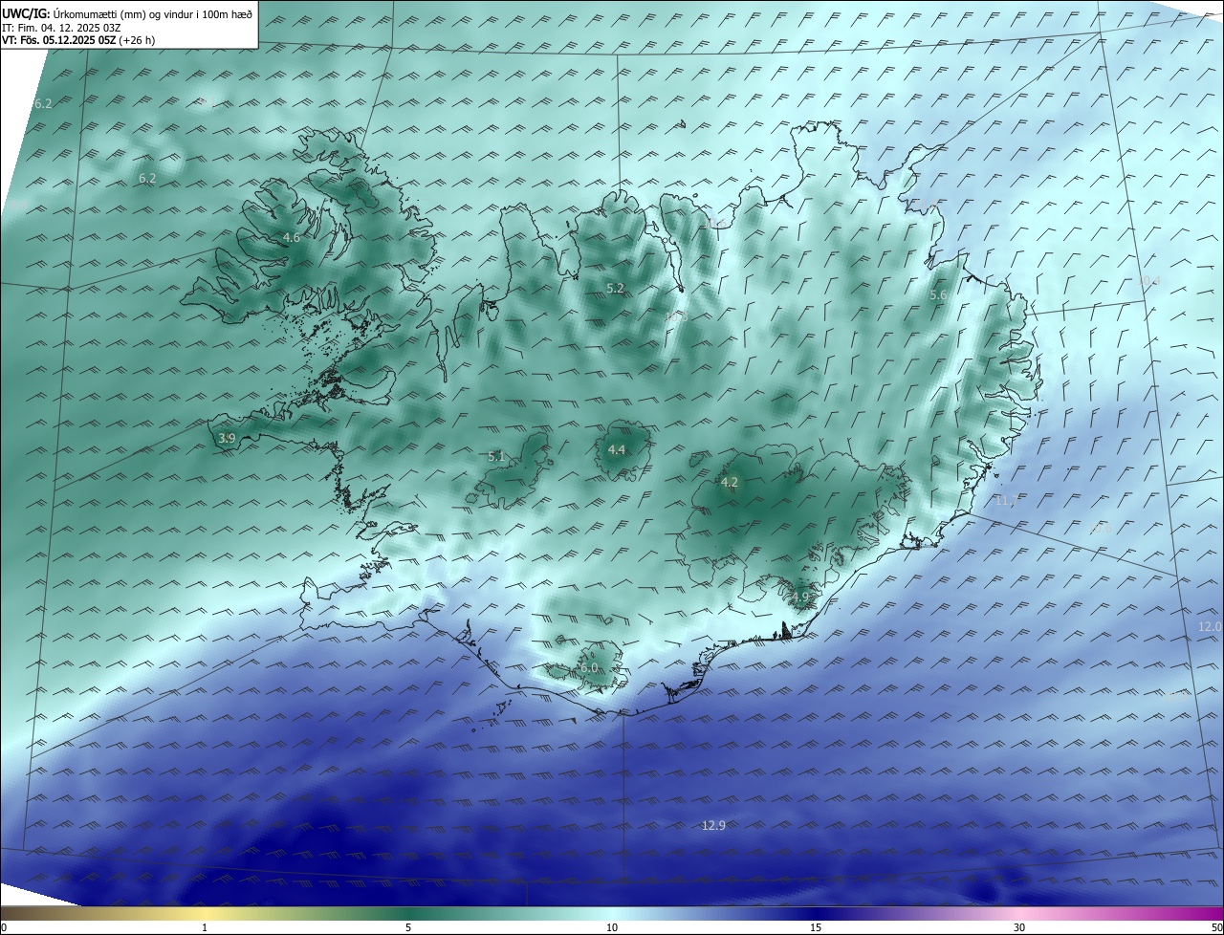Click the 10.6 value southeast of Iceland
The height and width of the screenshot is (935, 1224).
tap(1100, 528)
